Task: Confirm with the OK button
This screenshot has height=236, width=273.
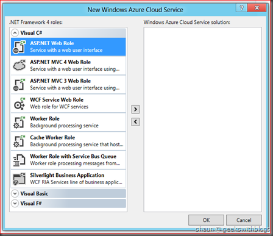Action: pyautogui.click(x=206, y=220)
